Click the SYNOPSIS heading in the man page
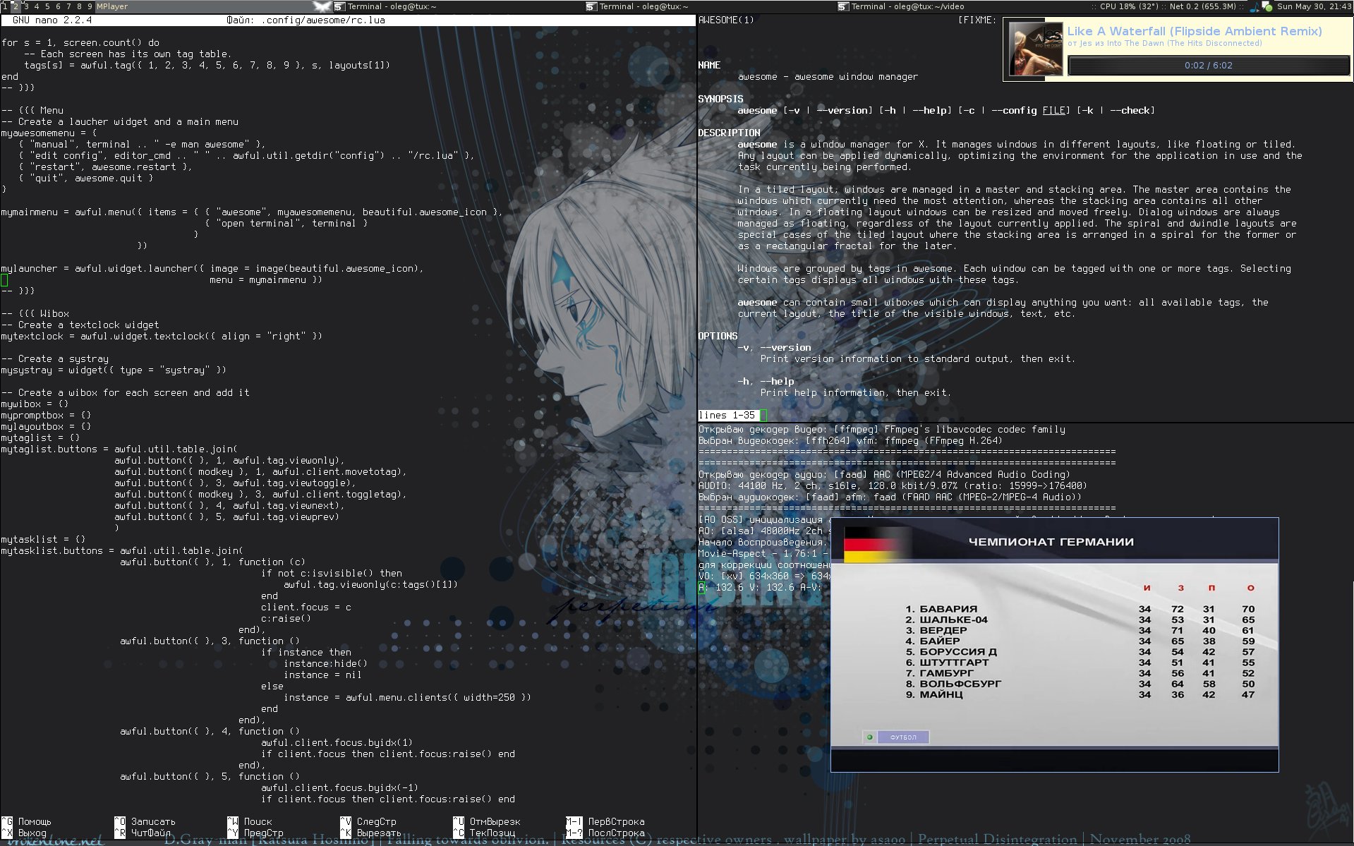Image resolution: width=1354 pixels, height=846 pixels. coord(720,99)
